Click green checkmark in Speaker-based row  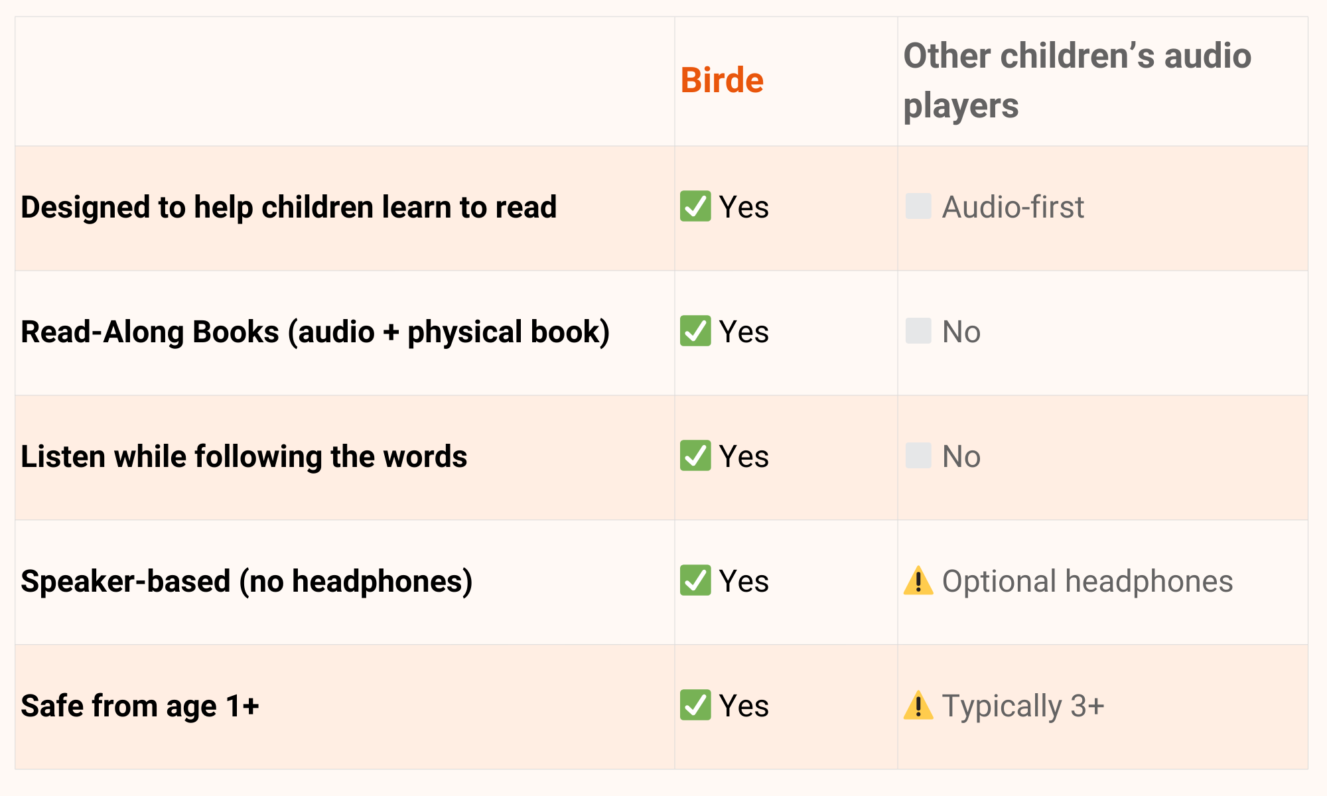[695, 580]
